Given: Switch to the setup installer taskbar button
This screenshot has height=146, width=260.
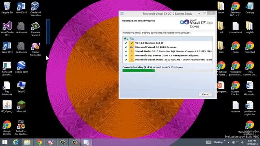Looking at the screenshot, I should [86, 142].
